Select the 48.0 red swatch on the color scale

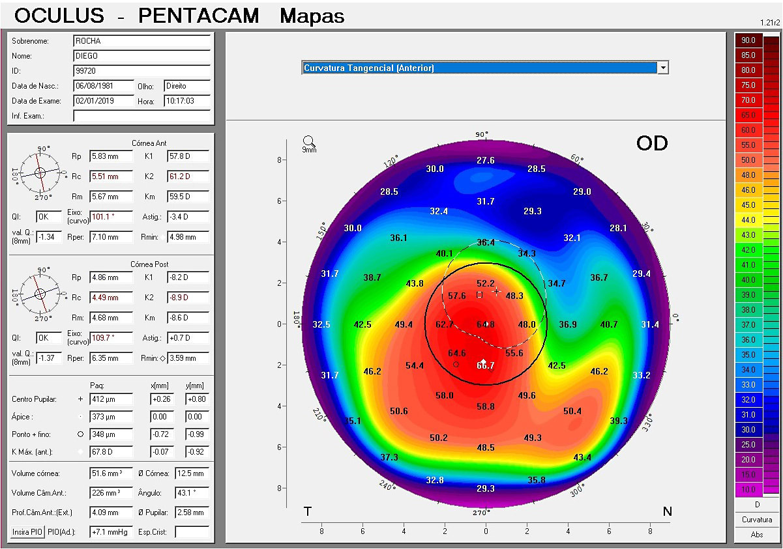pyautogui.click(x=748, y=175)
